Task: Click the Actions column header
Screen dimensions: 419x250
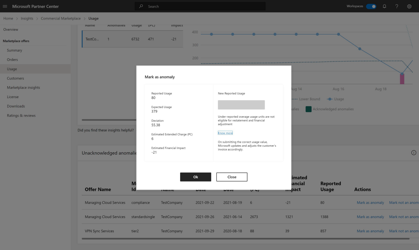Action: [362, 190]
